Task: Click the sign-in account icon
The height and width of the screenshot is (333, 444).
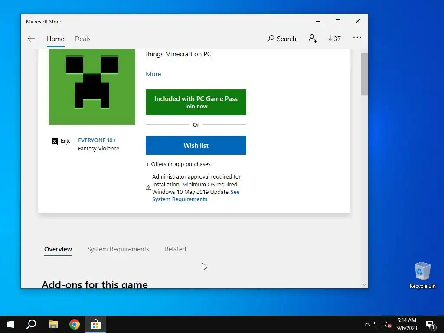Action: (313, 39)
